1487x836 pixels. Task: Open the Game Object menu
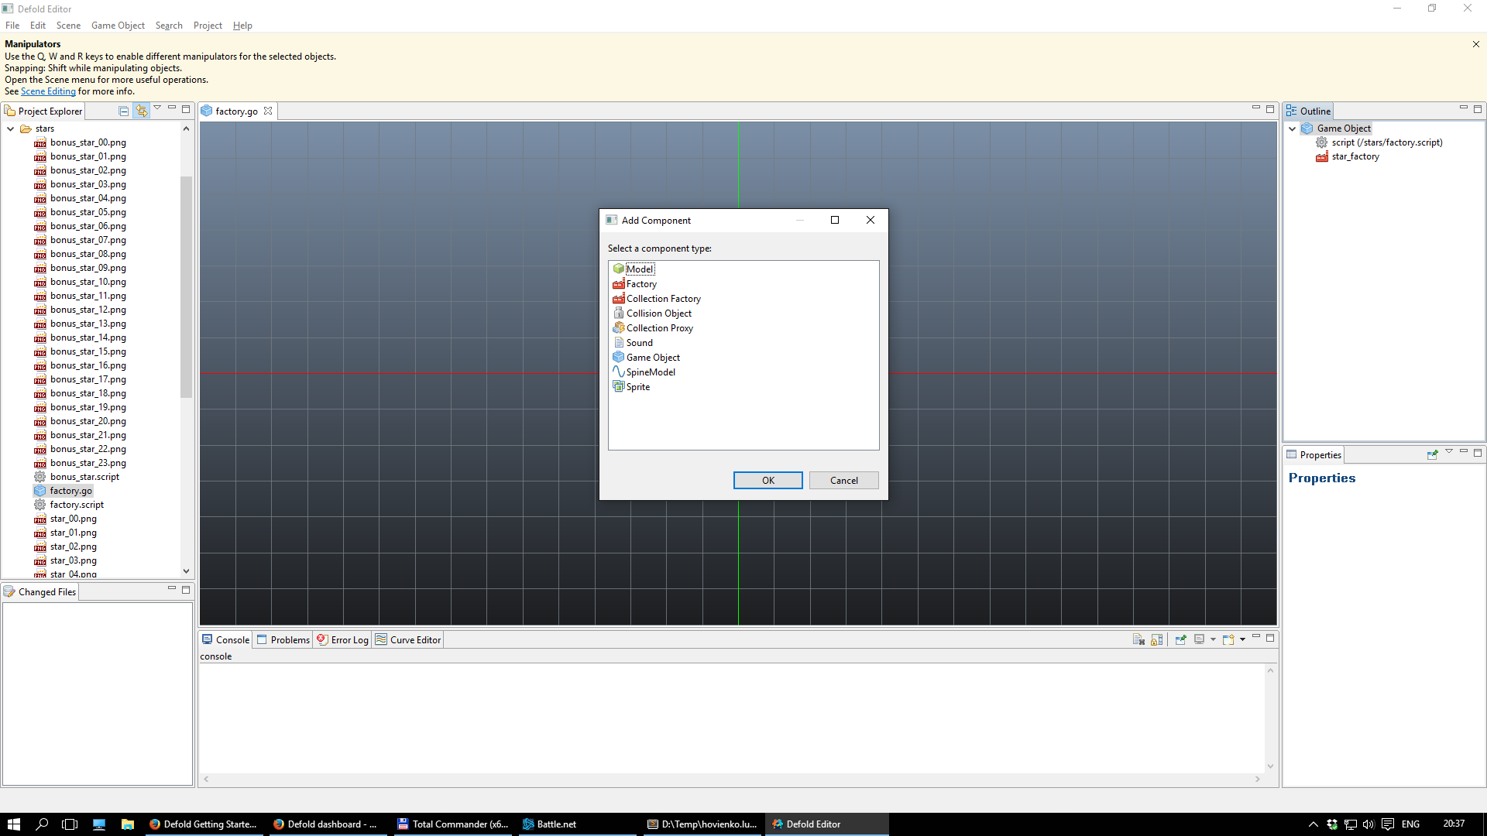tap(118, 26)
